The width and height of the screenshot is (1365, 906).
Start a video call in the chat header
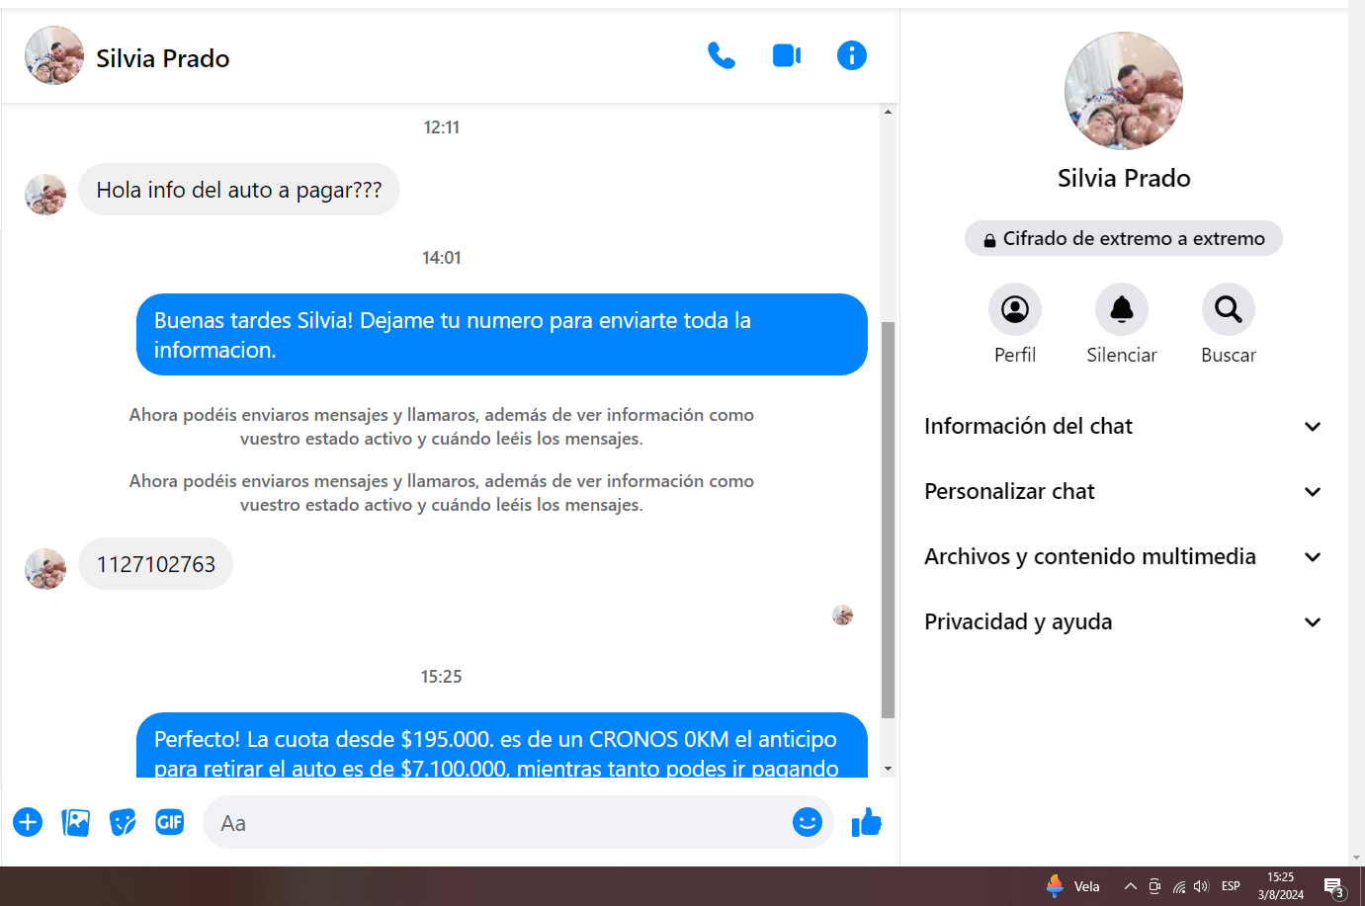coord(786,56)
